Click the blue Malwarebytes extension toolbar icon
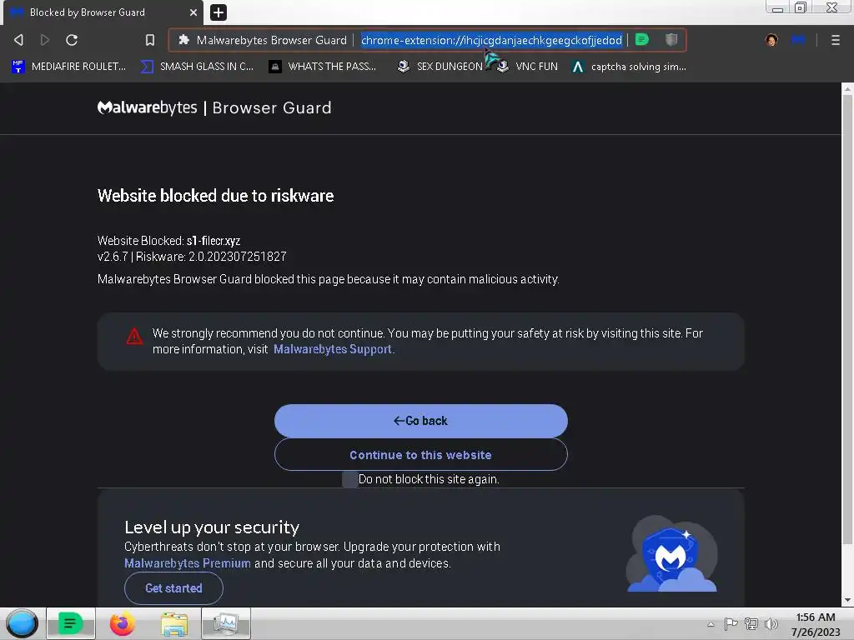The height and width of the screenshot is (640, 854). tap(798, 40)
